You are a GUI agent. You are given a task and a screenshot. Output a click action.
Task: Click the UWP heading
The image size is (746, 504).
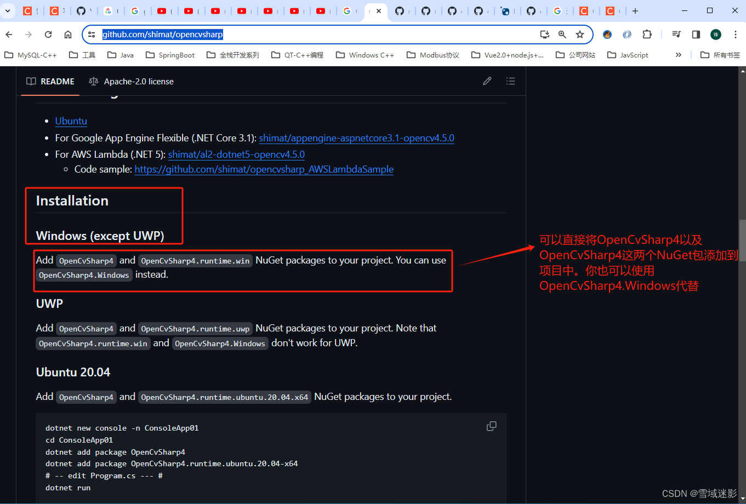pyautogui.click(x=49, y=303)
